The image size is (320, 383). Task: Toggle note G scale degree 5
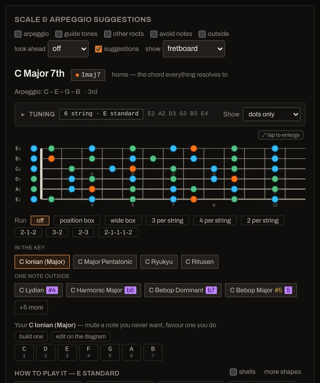(110, 352)
